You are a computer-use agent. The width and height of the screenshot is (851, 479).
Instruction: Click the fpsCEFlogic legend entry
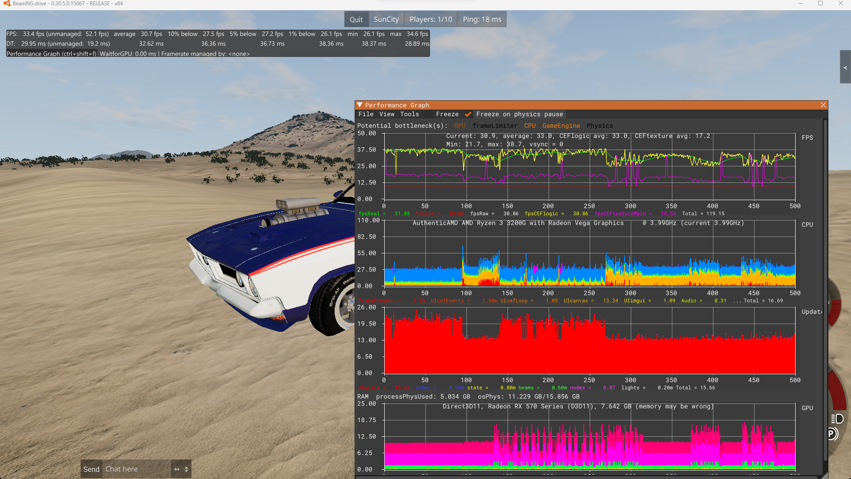556,214
